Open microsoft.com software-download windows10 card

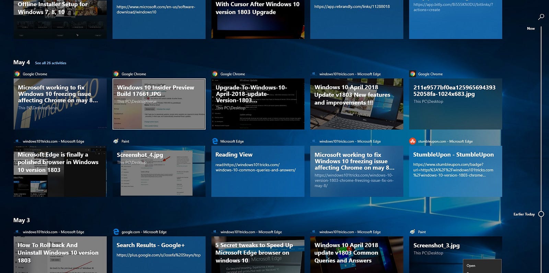pos(159,19)
